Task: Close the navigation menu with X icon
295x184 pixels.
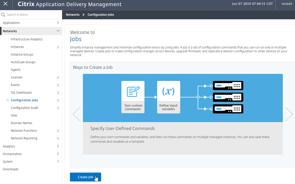Action: (6, 4)
